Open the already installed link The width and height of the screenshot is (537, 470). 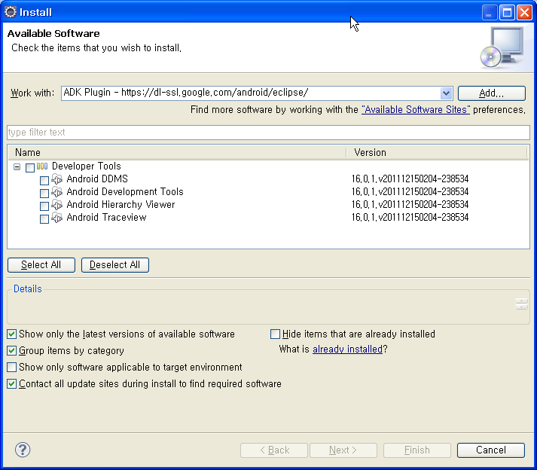[347, 349]
